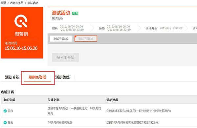Switch to the 活动答疑 tab
The image size is (197, 128).
coord(62,77)
